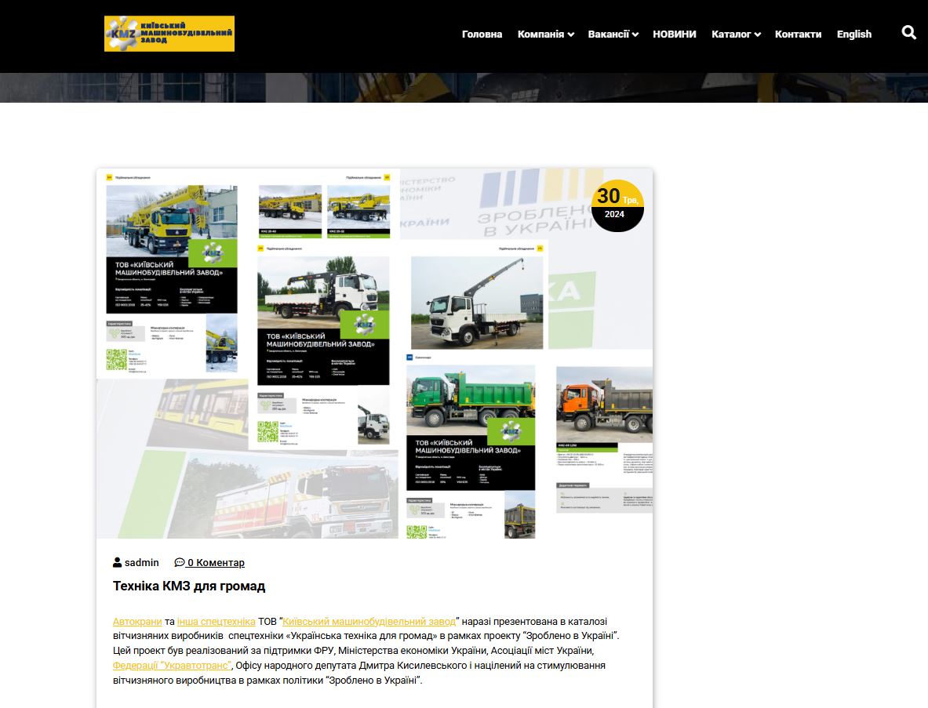Screen dimensions: 928x708
Task: Click the comment bubble icon
Action: 180,562
